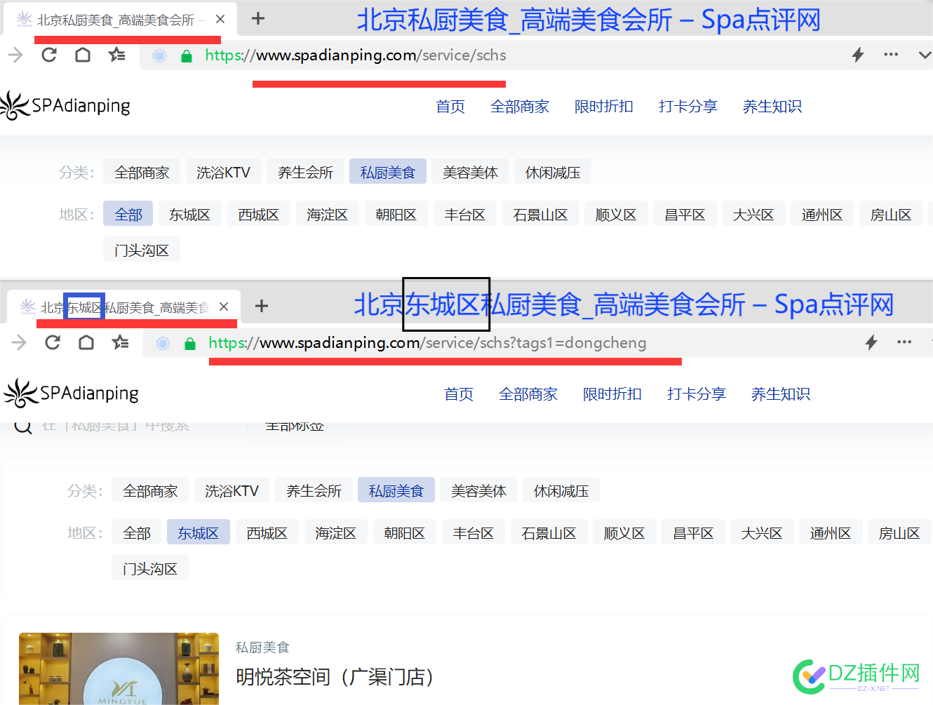Reload page in upper browser toolbar
Screen dimensions: 933x705
tap(49, 55)
